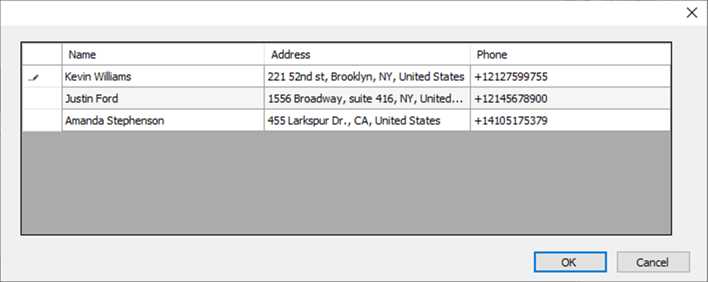Click the pencil edit icon in first row

(34, 78)
